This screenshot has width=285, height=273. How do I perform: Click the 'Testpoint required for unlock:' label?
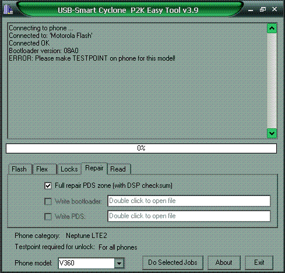pyautogui.click(x=55, y=247)
